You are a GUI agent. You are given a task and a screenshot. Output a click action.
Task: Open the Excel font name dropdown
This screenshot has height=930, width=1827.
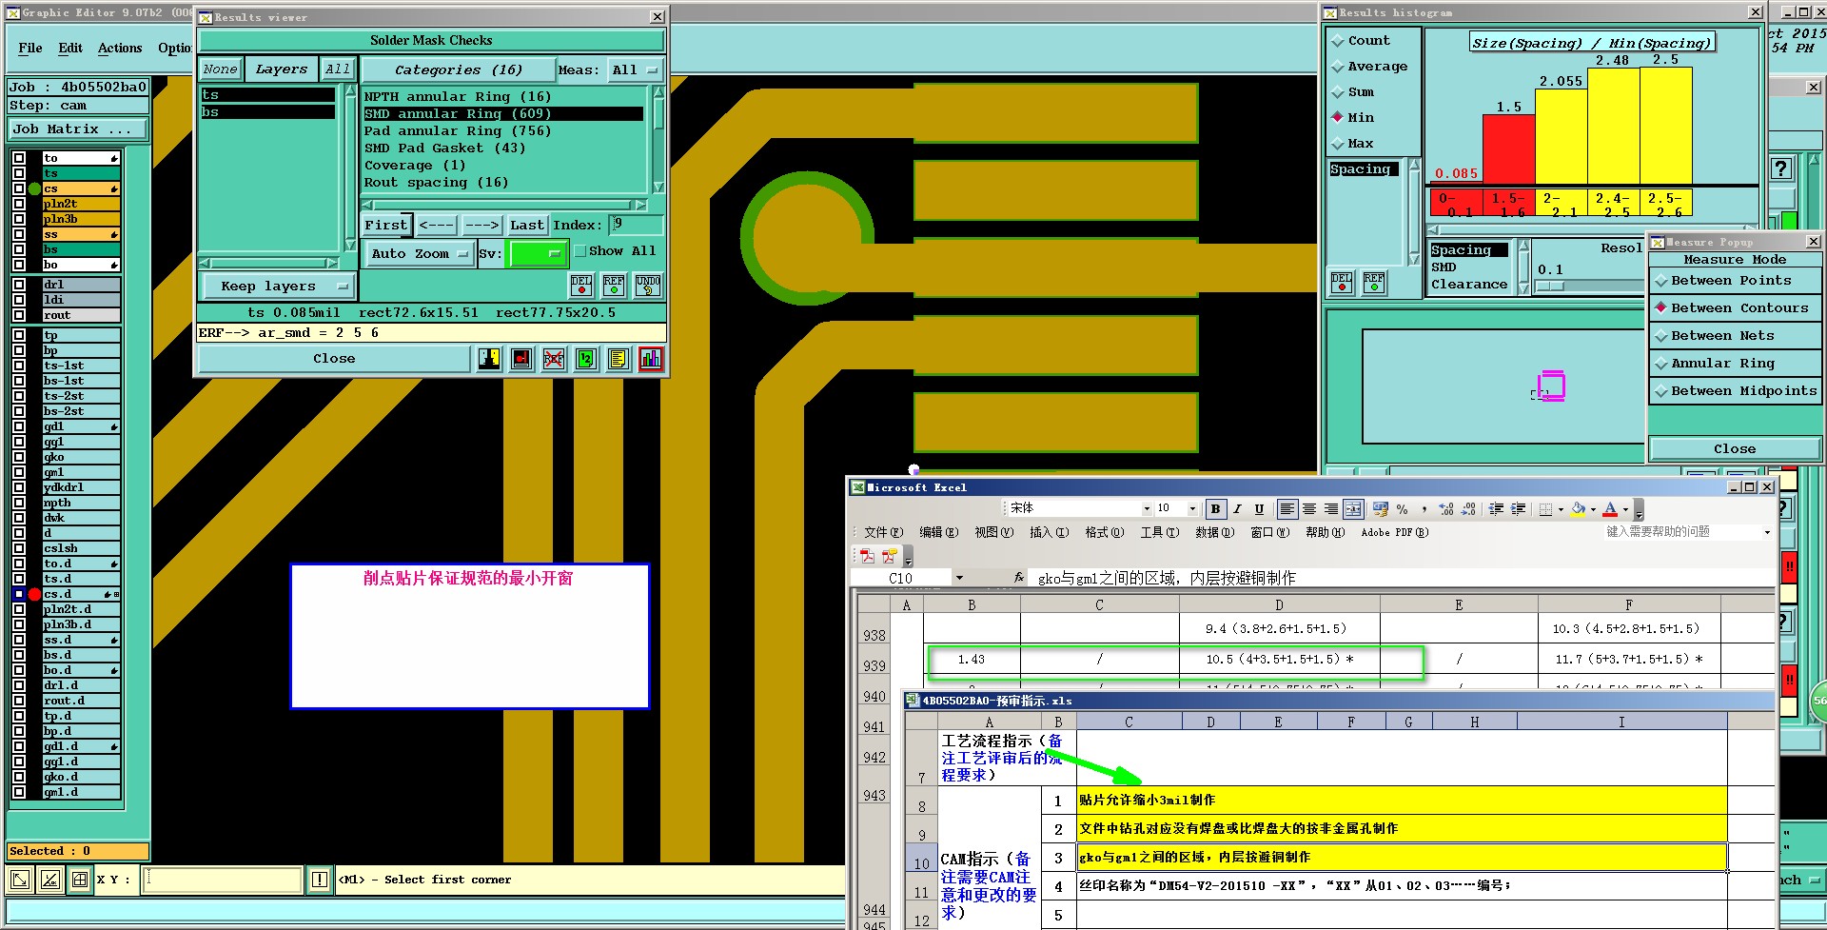pos(1147,509)
